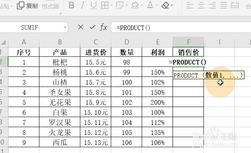Click Name Box showing SUMIF
Screen dimensions: 251x153
[x=30, y=27]
